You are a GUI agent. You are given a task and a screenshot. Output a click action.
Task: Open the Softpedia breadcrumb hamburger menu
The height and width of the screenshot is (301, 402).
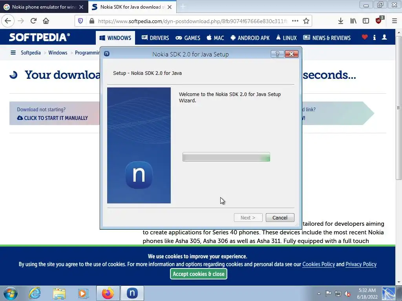click(x=13, y=53)
